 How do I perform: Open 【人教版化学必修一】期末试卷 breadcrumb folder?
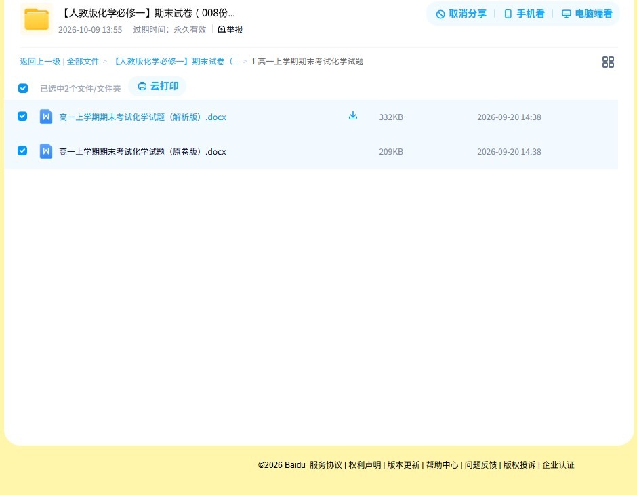coord(175,62)
